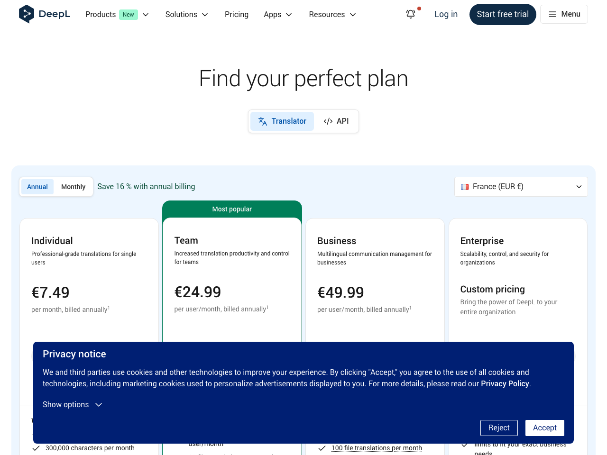Open the notifications bell
This screenshot has width=607, height=455.
411,14
